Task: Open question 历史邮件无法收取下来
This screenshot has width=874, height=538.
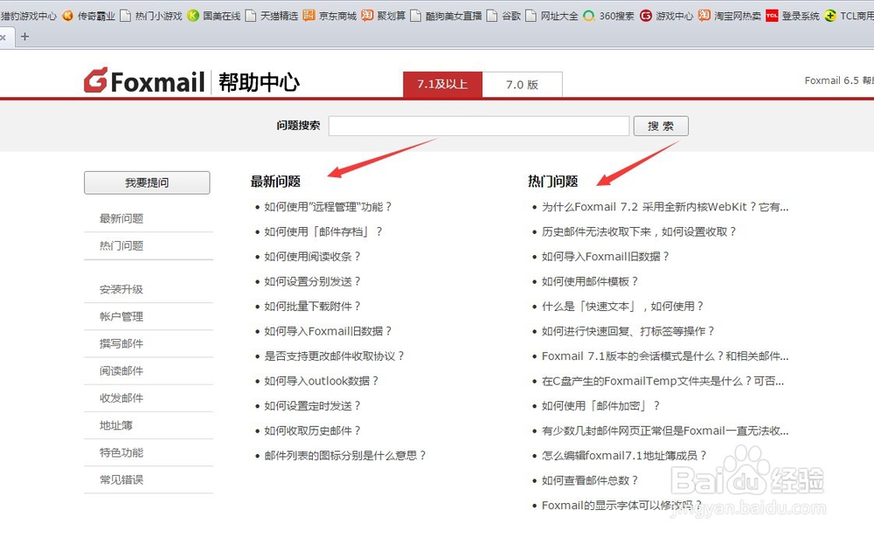Action: (639, 231)
